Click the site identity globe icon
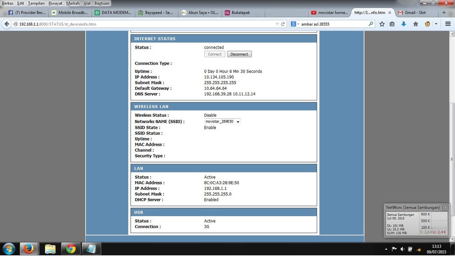Screen dimensions: 455x266 tap(16, 24)
